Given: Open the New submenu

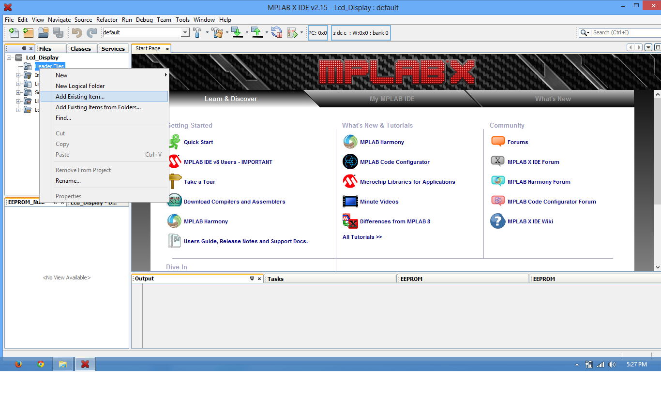Looking at the screenshot, I should 104,75.
